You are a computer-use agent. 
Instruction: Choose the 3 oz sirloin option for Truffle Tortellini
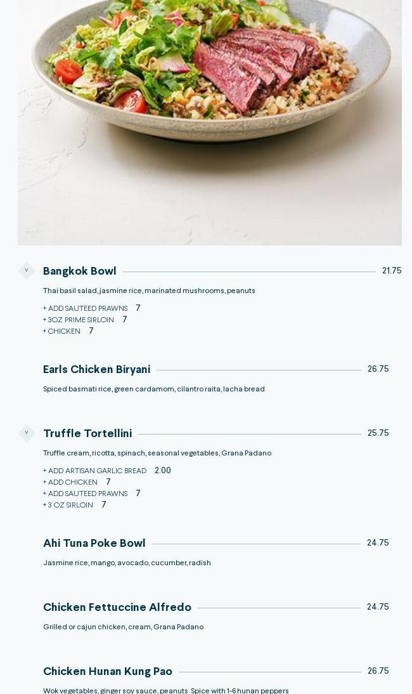click(x=68, y=506)
